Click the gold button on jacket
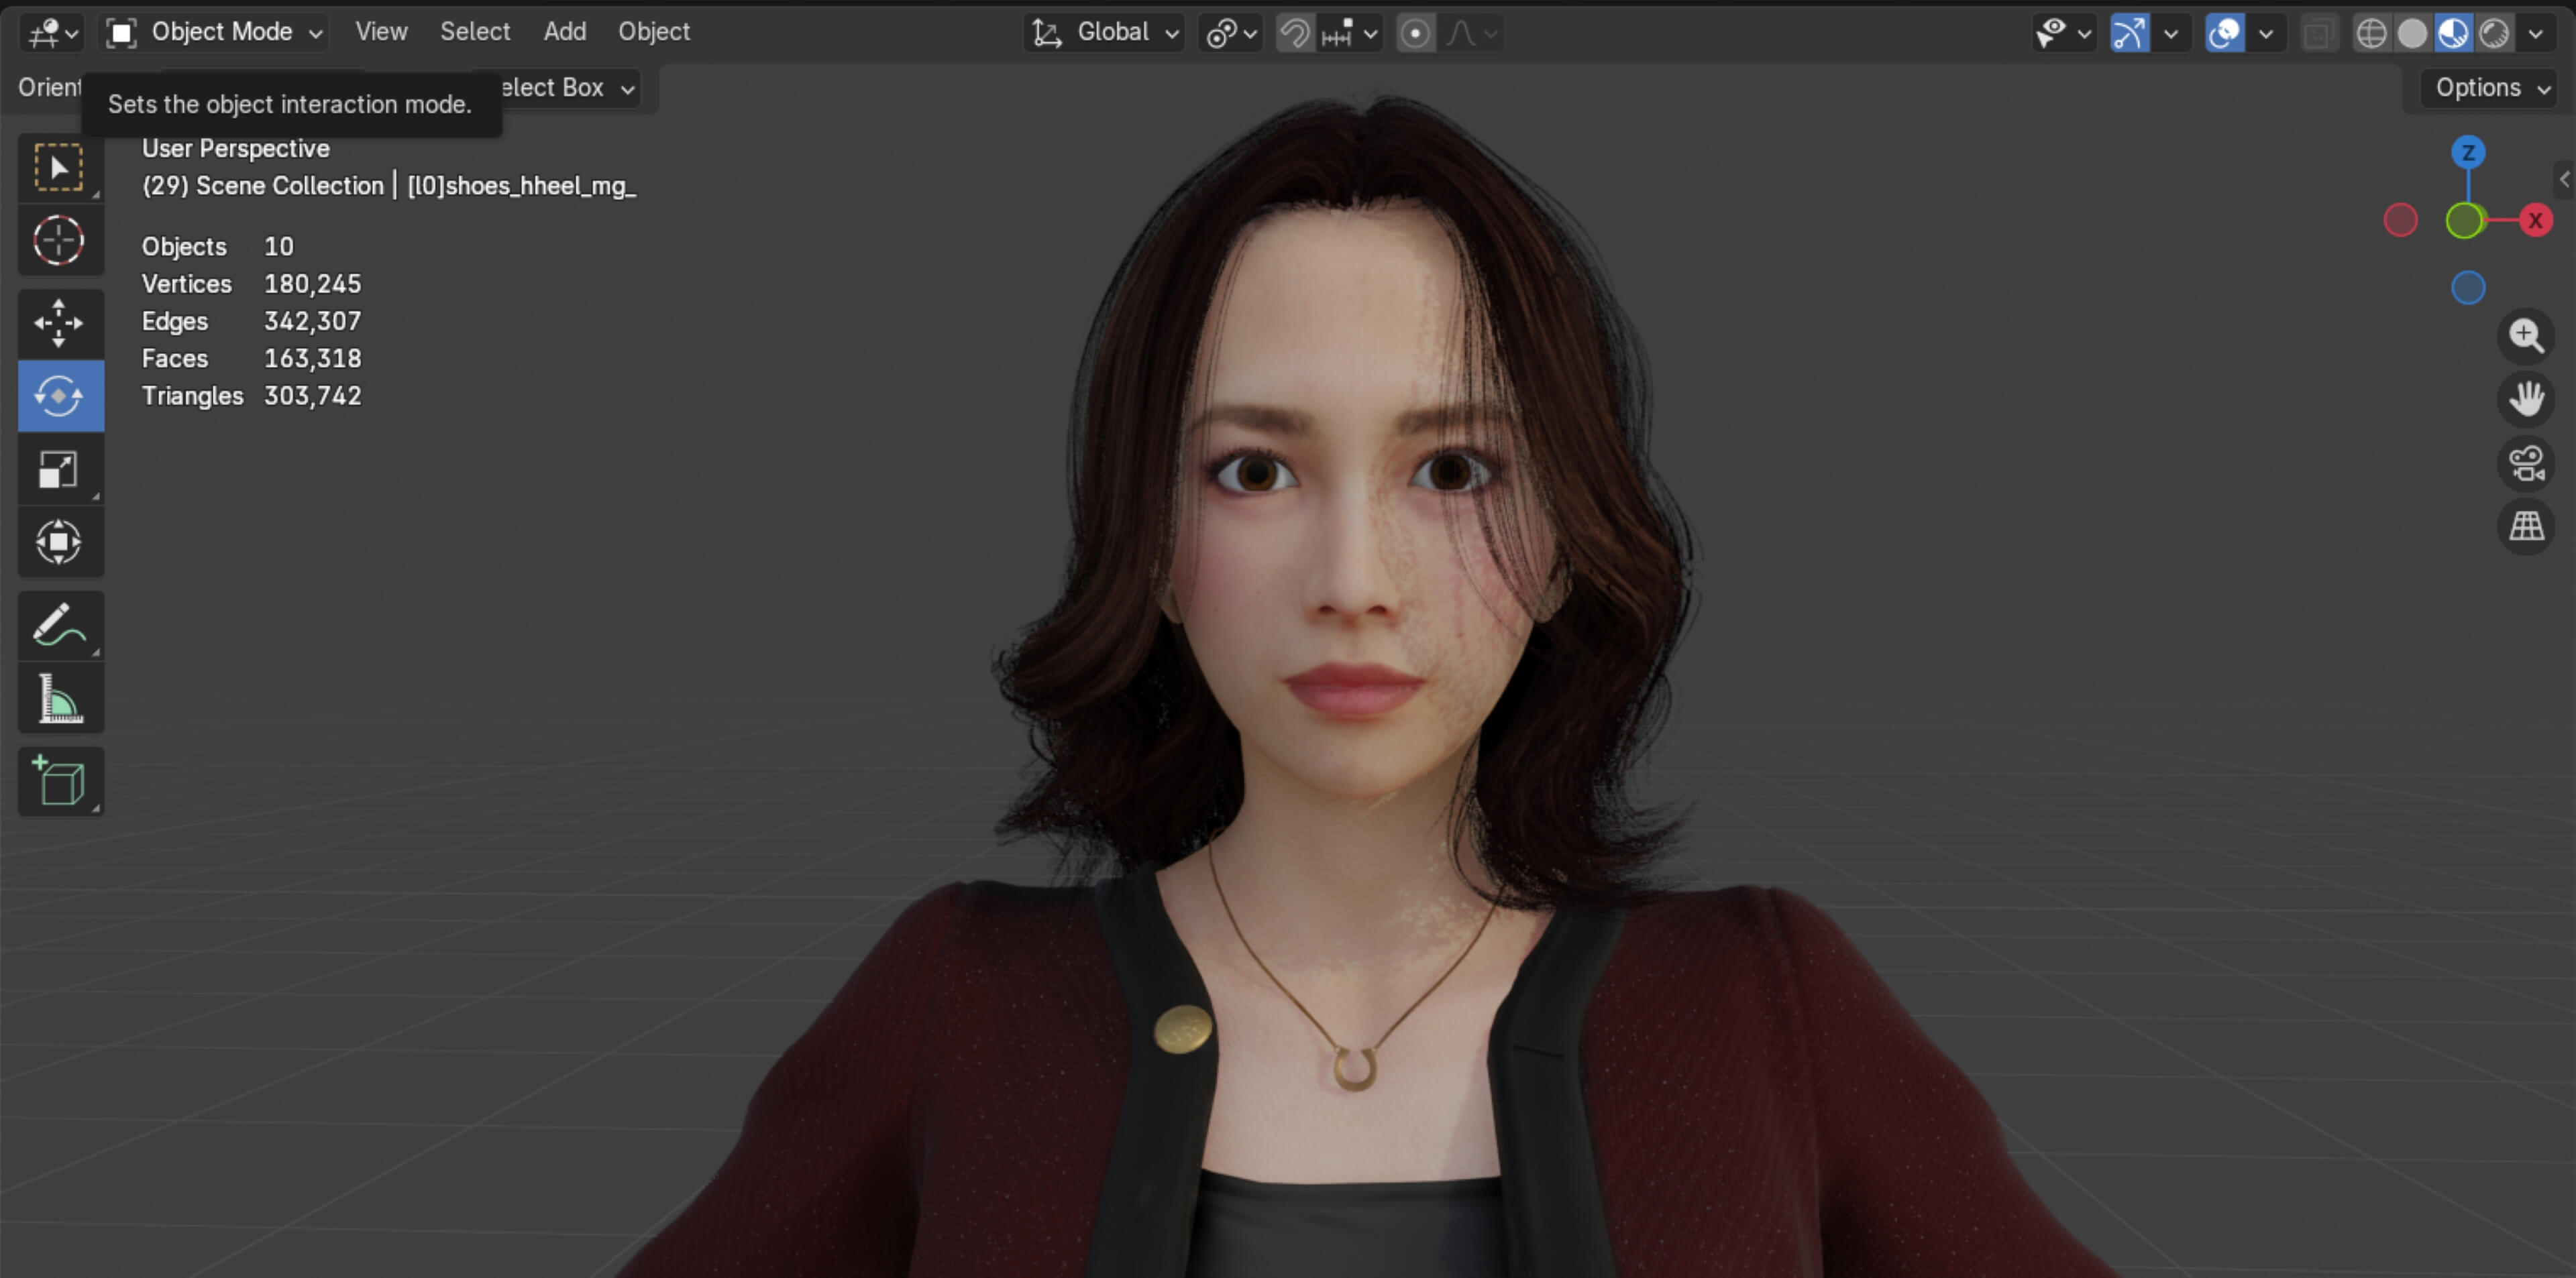Screen dimensions: 2576x1278 1183,1028
